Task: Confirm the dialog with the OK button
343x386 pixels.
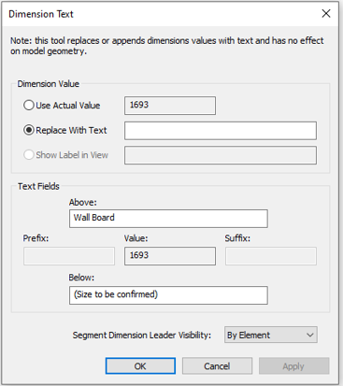Action: point(140,366)
